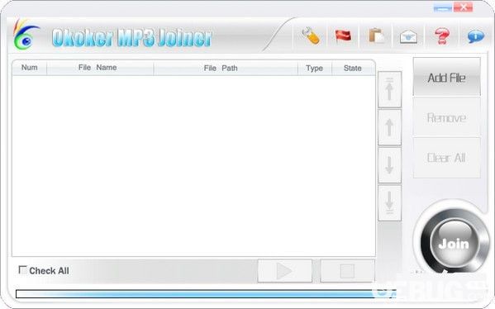Viewport: 495px width, 309px height.
Task: Minimize the Okoker MP3 Joiner window
Action: coord(443,8)
